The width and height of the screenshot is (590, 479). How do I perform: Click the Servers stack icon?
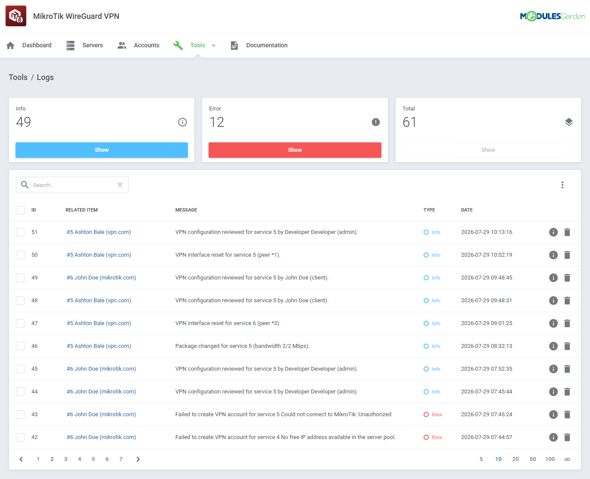[71, 45]
